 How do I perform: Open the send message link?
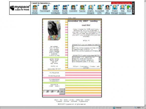pos(54,50)
